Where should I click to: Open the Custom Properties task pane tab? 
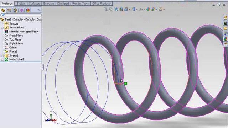(226, 44)
